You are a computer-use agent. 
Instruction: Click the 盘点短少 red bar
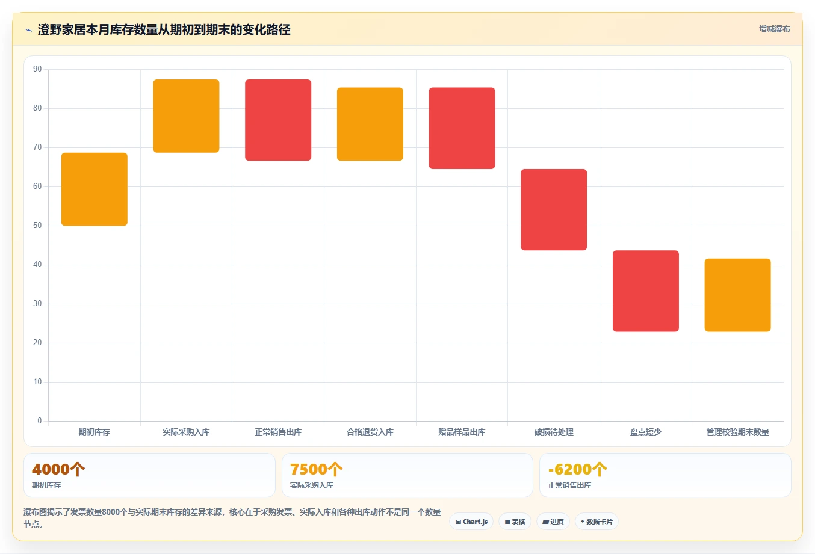click(646, 291)
